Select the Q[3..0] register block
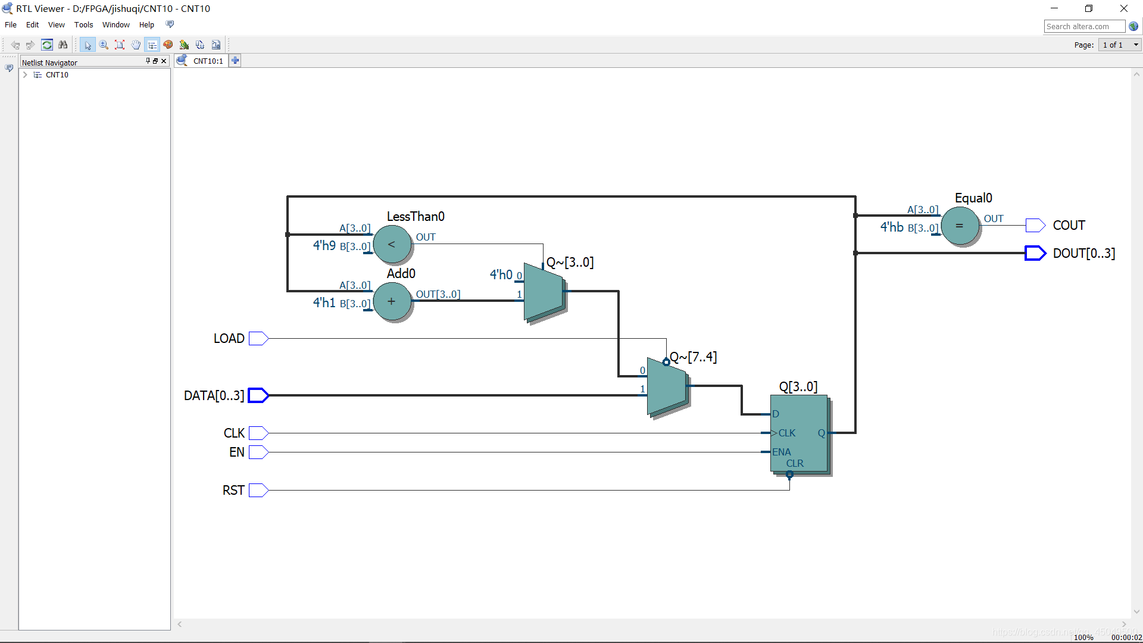Image resolution: width=1143 pixels, height=643 pixels. click(x=800, y=434)
